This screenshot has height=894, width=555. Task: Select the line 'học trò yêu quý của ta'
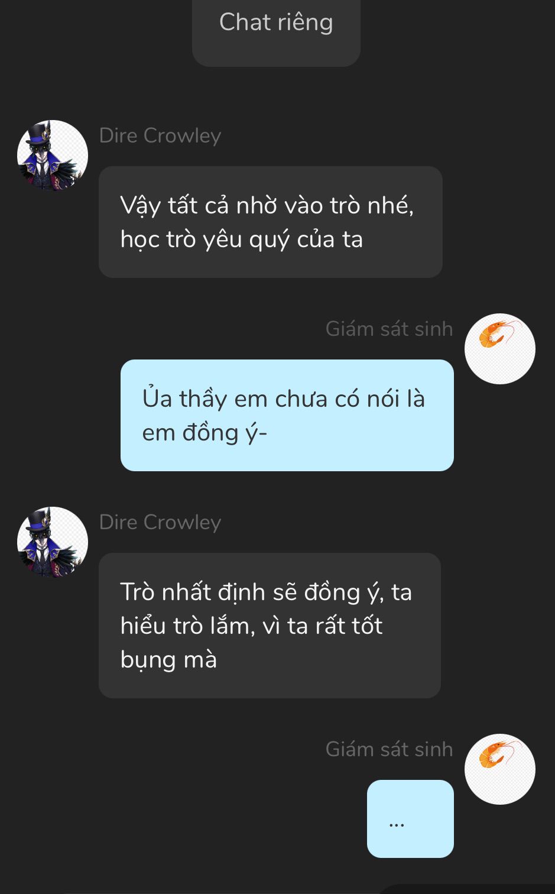[x=241, y=239]
